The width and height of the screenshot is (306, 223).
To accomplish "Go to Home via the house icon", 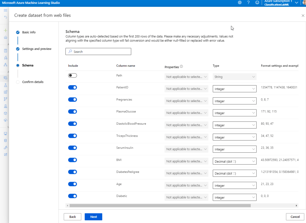I will [5, 38].
